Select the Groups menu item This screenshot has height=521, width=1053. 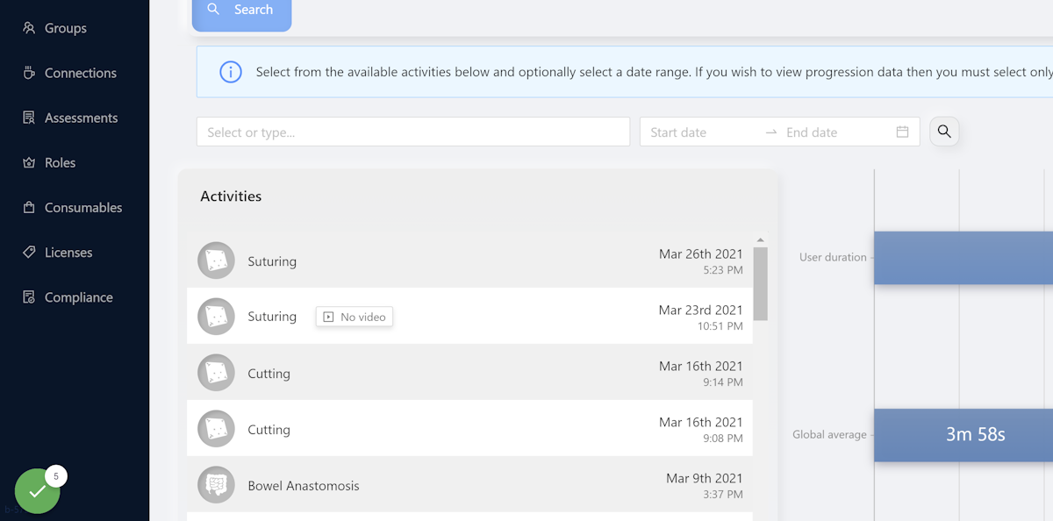[x=66, y=28]
